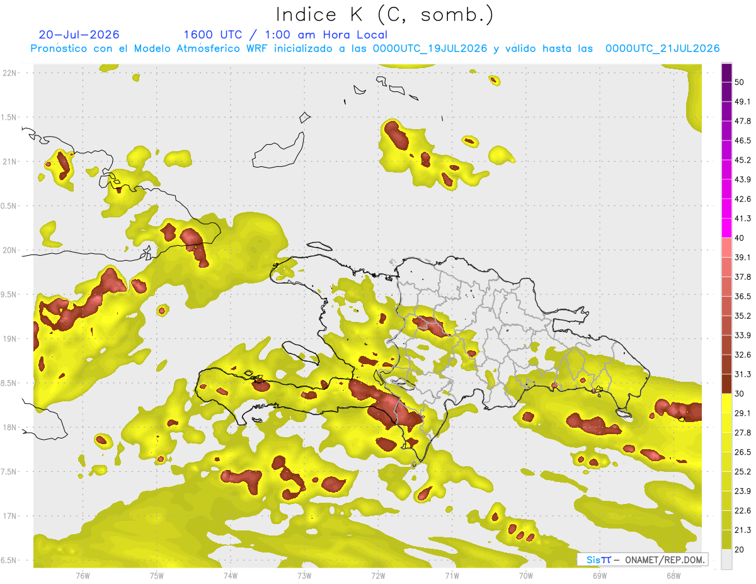Click the latitude label "19N"
This screenshot has height=584, width=756.
click(10, 339)
